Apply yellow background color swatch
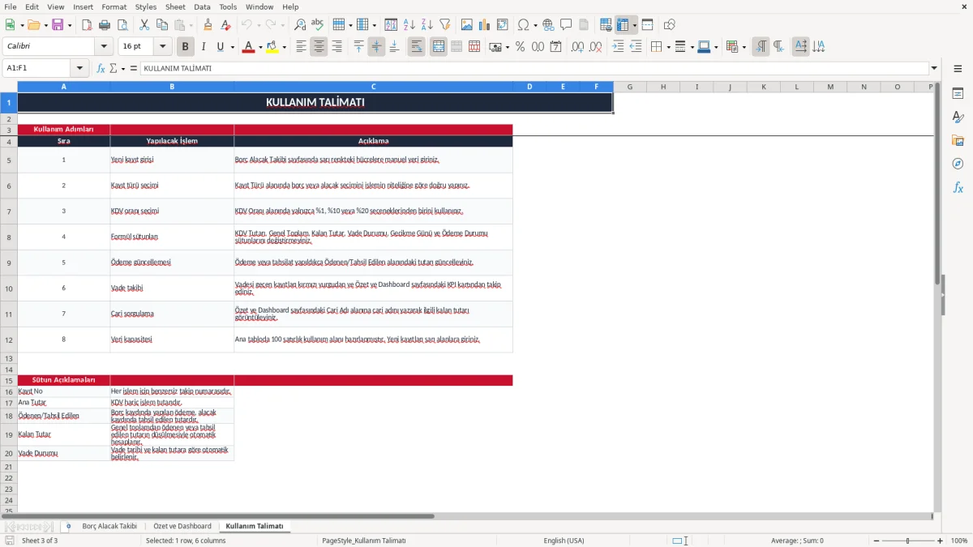 (x=272, y=47)
